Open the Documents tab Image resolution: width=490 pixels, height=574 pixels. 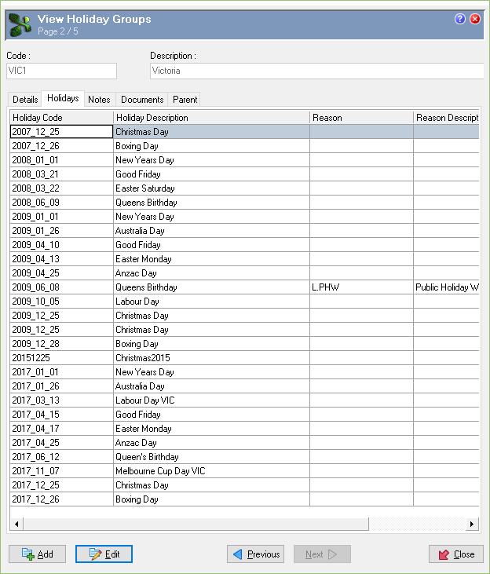(142, 100)
